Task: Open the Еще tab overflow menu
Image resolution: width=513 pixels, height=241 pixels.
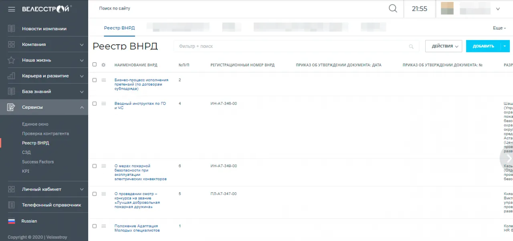Action: [x=499, y=28]
